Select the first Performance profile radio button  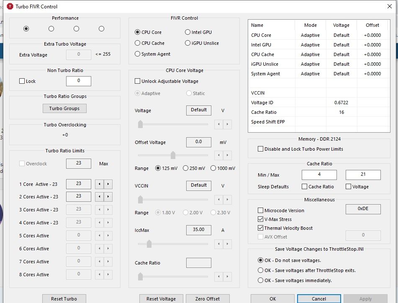click(x=26, y=29)
